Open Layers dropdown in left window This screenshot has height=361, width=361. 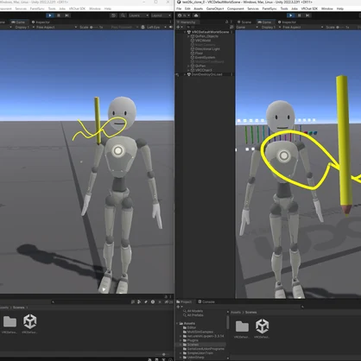pos(139,16)
